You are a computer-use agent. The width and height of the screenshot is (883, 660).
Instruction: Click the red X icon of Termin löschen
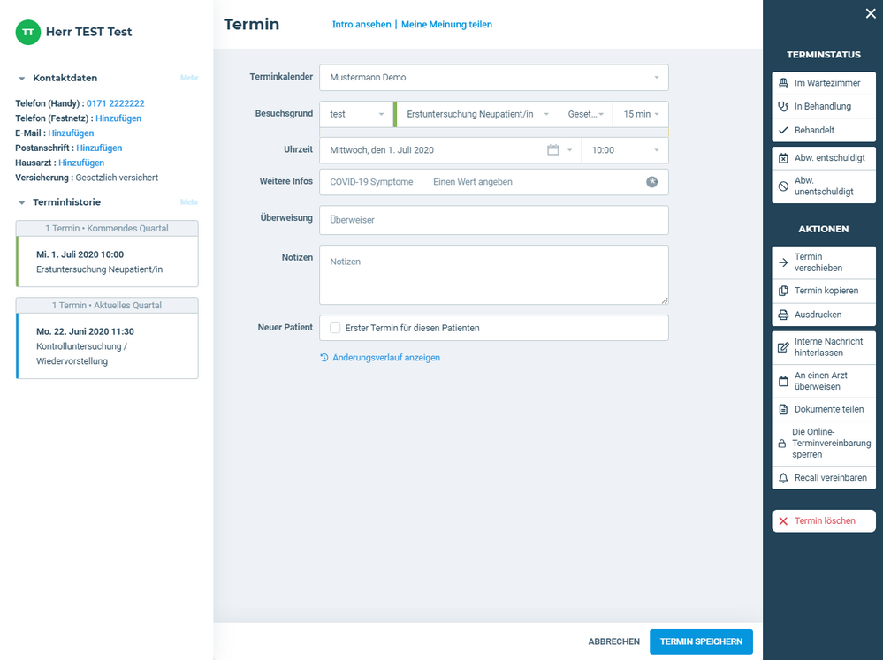click(783, 521)
